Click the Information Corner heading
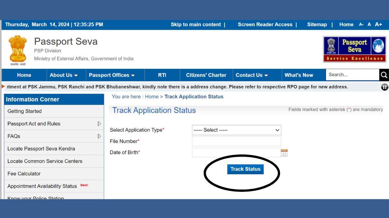The image size is (389, 218). coord(54,99)
